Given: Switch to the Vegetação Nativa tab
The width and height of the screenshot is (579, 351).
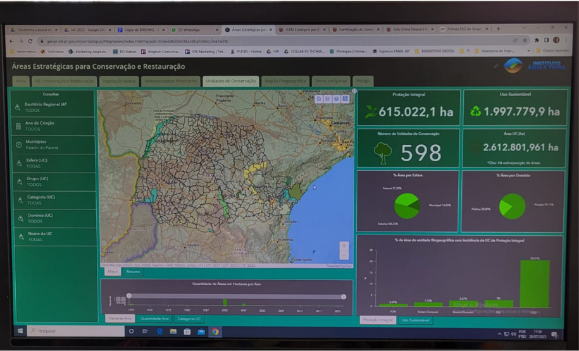Looking at the screenshot, I should 119,81.
